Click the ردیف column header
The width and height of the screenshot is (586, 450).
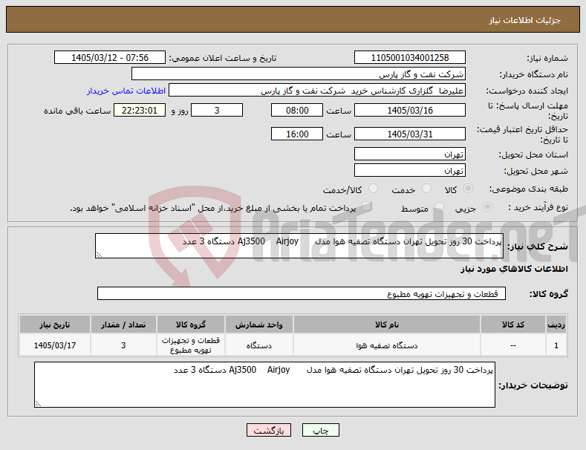click(556, 325)
